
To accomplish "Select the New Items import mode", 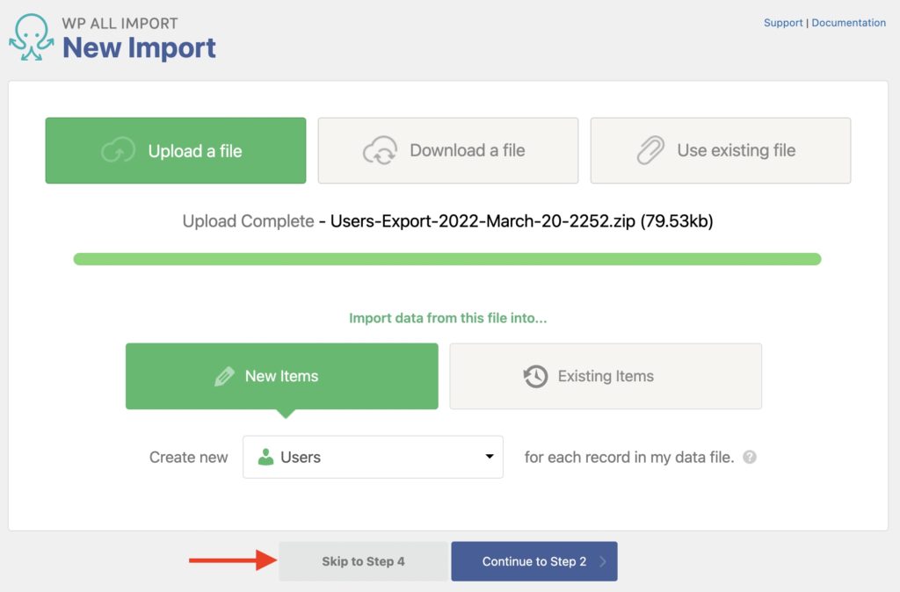I will pos(281,376).
